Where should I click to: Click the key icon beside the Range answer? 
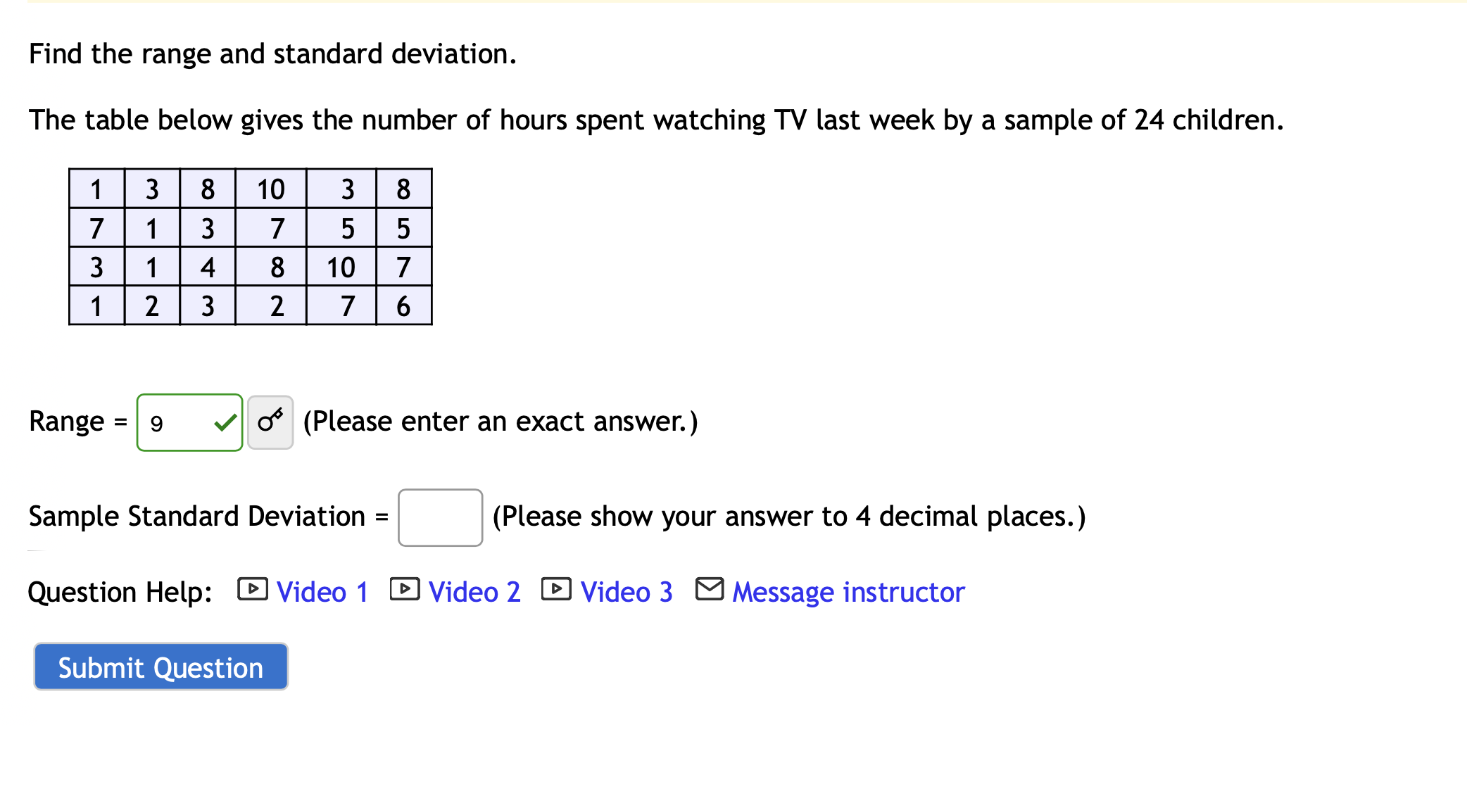[x=270, y=421]
